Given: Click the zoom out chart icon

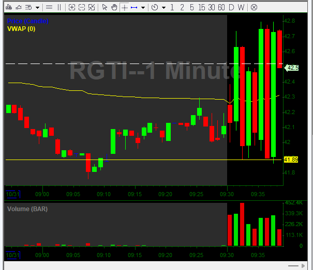Looking at the screenshot, I should pyautogui.click(x=82, y=8).
